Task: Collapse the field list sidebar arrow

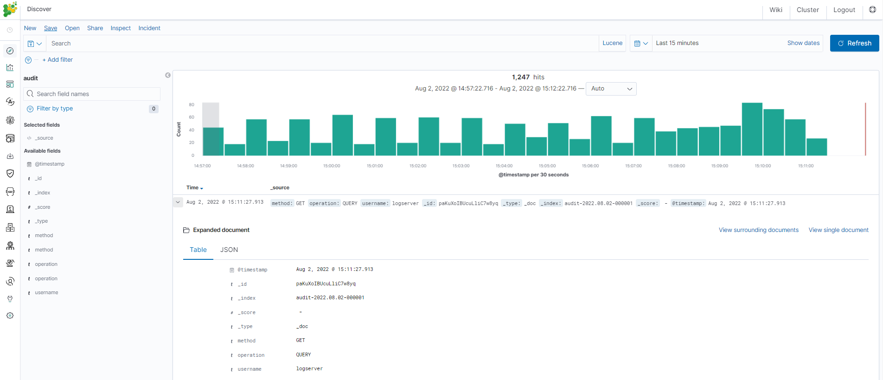Action: [168, 75]
